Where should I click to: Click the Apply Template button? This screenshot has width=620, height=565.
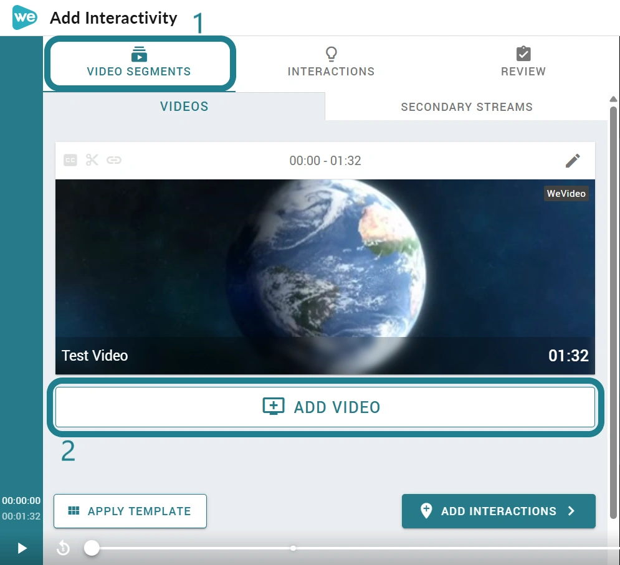(x=130, y=511)
